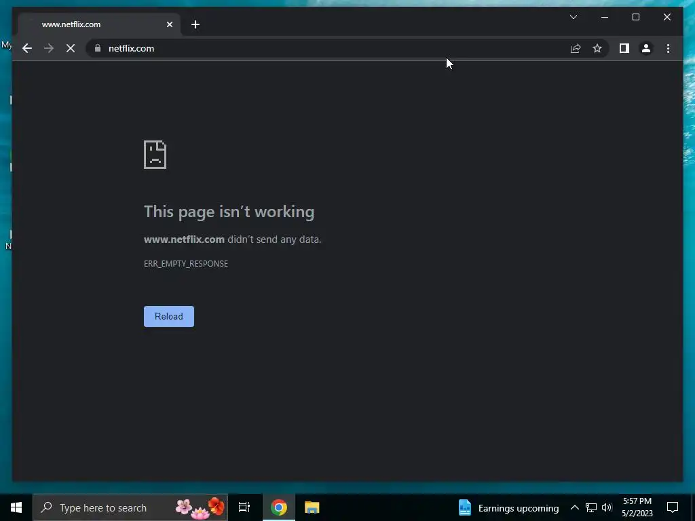
Task: Open the clock showing 5:57 PM
Action: (x=637, y=507)
